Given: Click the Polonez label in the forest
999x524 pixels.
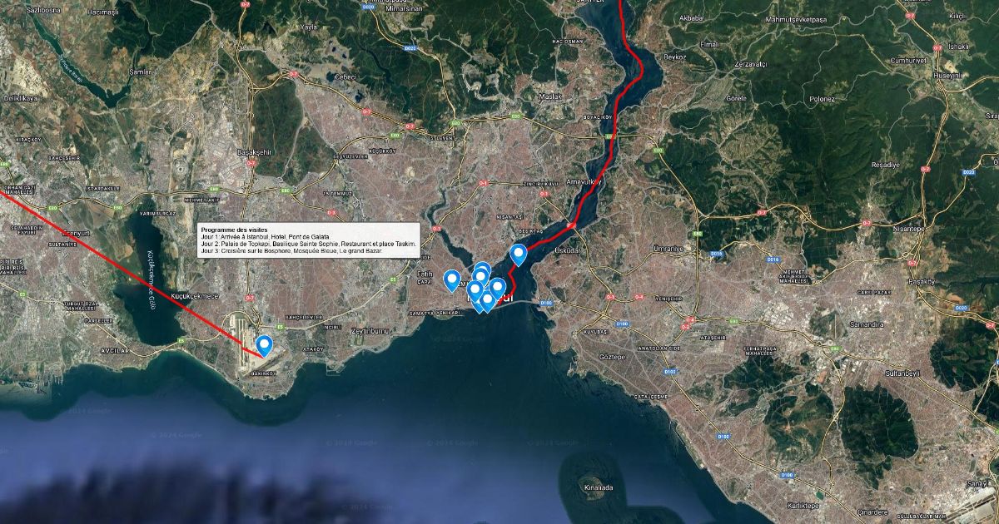Looking at the screenshot, I should coord(822,99).
